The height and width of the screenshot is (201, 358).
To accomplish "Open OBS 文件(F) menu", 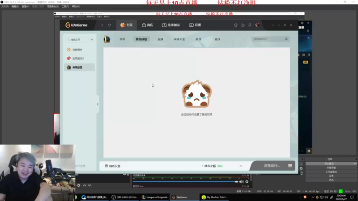I will (5, 6).
